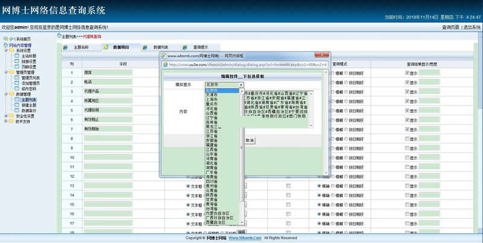Click the 退出系统 link

tap(472, 27)
